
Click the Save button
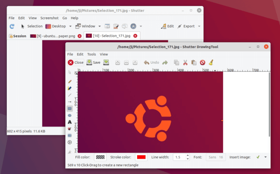(x=93, y=62)
